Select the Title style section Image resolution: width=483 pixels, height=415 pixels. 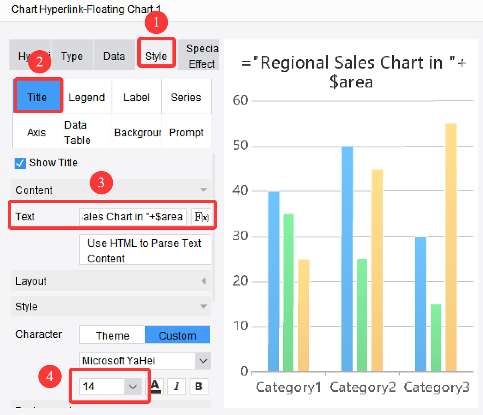click(x=37, y=97)
